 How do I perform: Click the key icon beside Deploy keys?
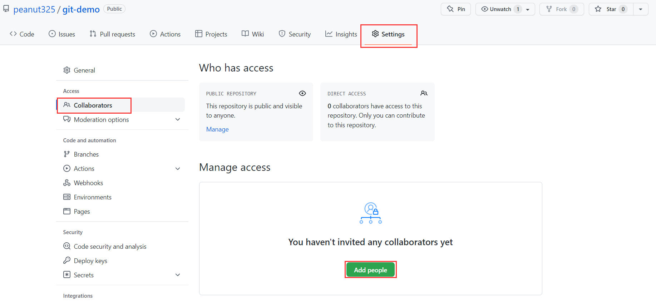(67, 260)
